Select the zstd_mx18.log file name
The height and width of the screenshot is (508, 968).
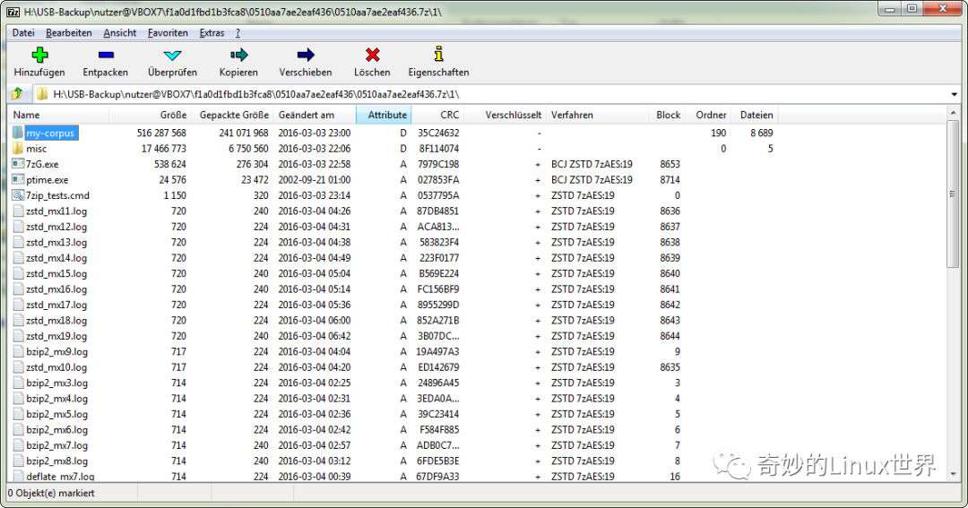[x=56, y=321]
